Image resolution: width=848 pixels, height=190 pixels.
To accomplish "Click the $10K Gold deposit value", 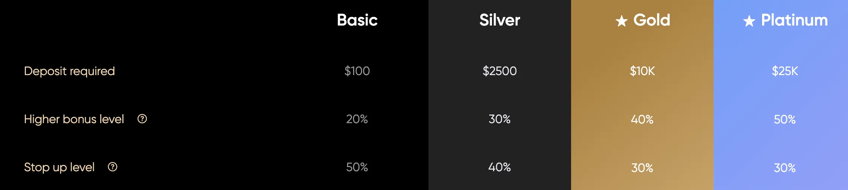I will pyautogui.click(x=642, y=71).
